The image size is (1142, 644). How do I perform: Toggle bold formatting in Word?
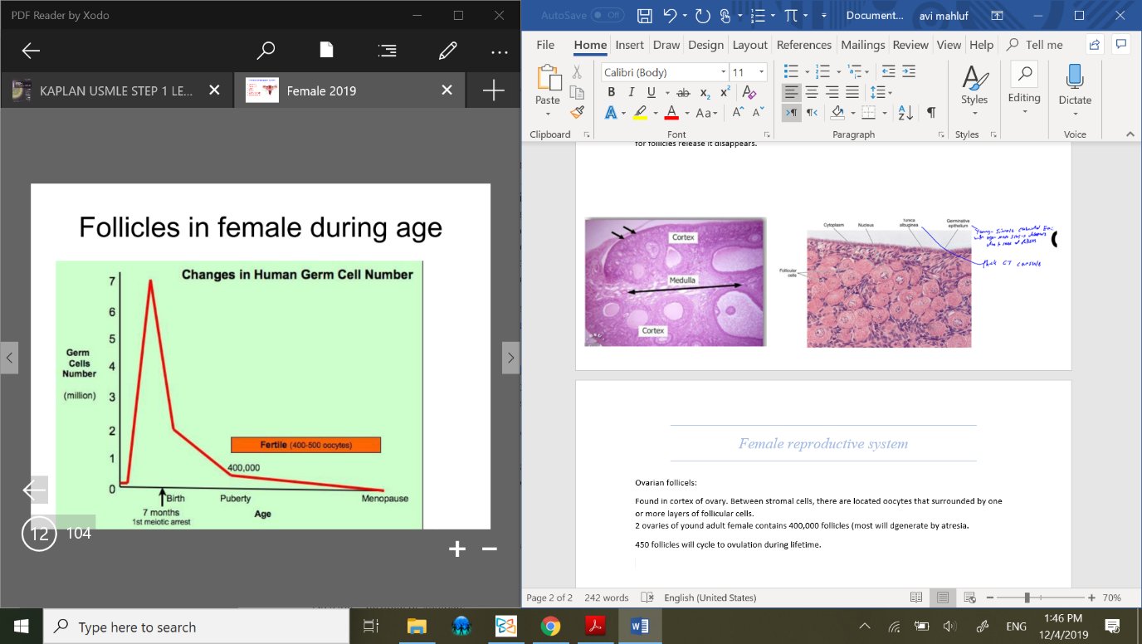(x=611, y=92)
